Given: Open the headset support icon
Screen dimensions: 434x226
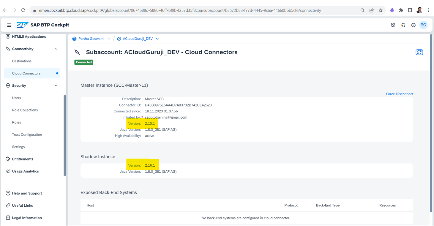Looking at the screenshot, I should click(x=403, y=25).
